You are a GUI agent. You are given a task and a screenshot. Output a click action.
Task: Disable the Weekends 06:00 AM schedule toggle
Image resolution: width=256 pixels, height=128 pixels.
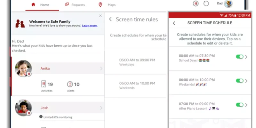pos(239,81)
